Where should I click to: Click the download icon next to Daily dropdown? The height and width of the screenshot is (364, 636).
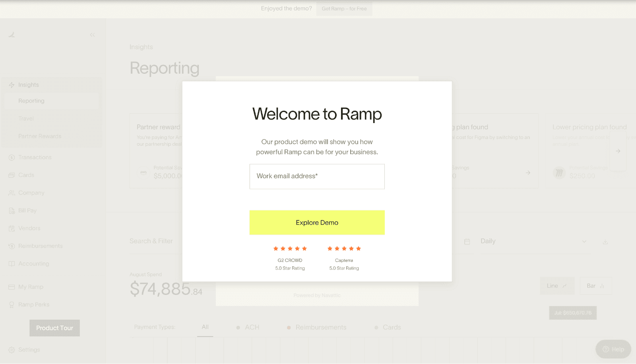(x=605, y=242)
